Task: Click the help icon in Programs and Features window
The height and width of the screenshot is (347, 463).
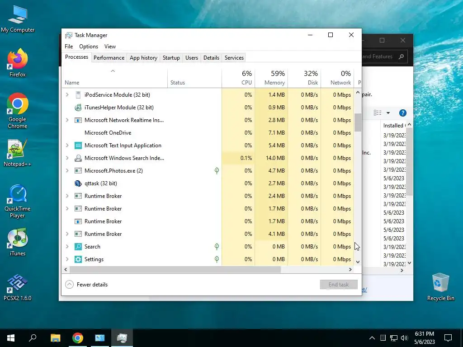Action: (x=402, y=113)
